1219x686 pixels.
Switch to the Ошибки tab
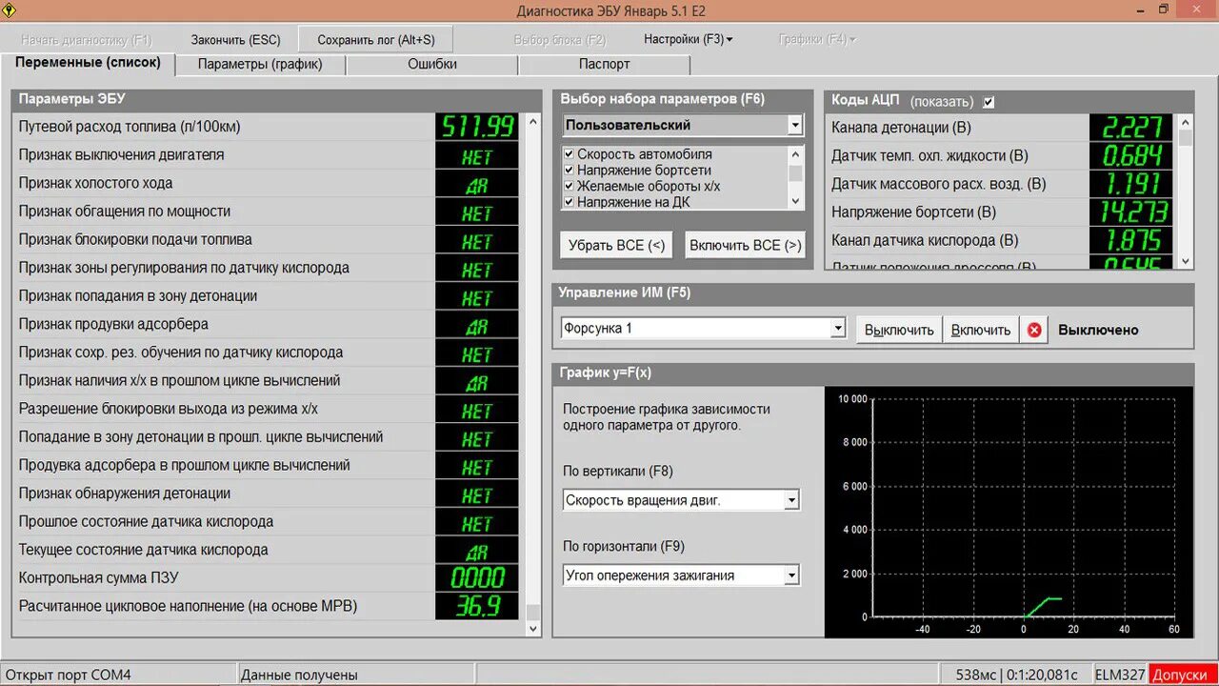point(432,65)
